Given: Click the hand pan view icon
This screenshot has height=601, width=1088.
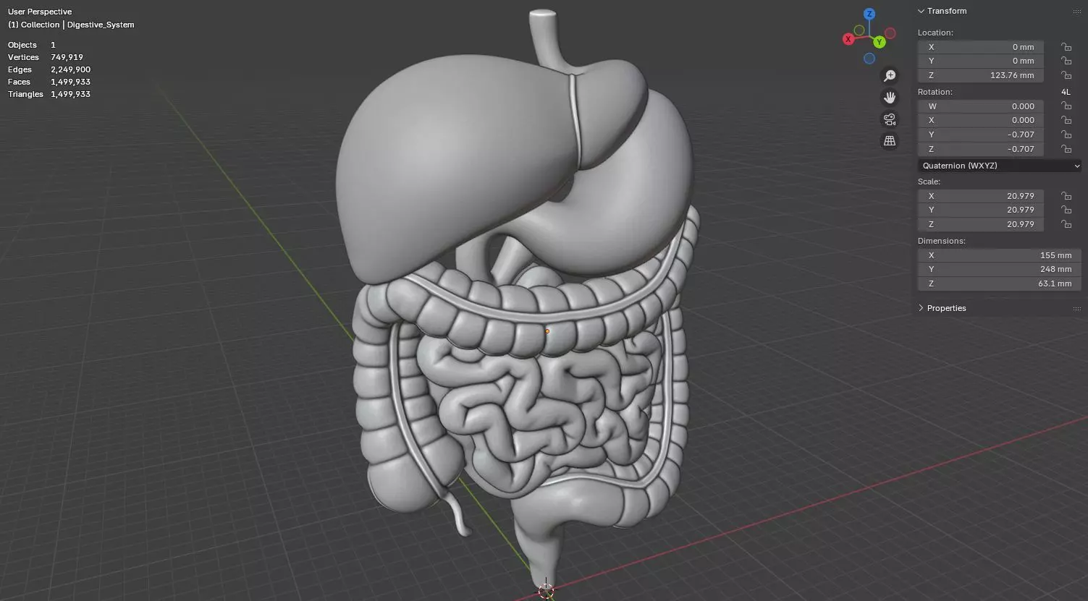Looking at the screenshot, I should 890,98.
